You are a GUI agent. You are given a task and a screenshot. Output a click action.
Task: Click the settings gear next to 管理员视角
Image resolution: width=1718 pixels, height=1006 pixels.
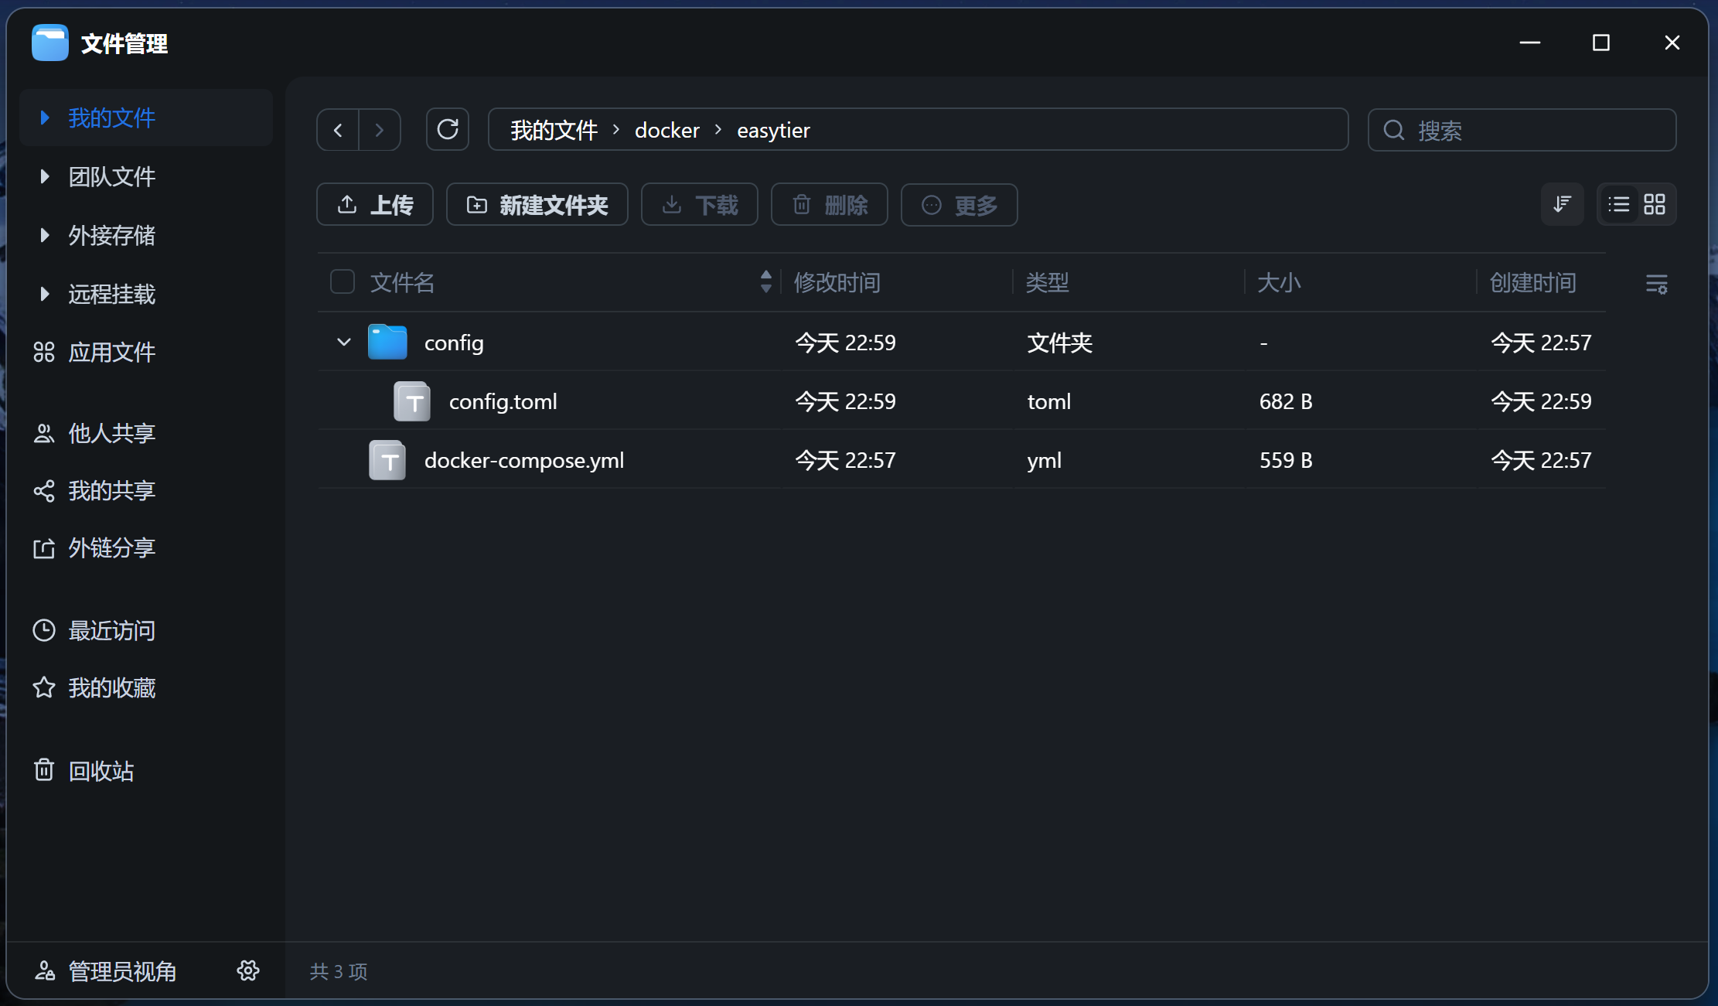(247, 970)
